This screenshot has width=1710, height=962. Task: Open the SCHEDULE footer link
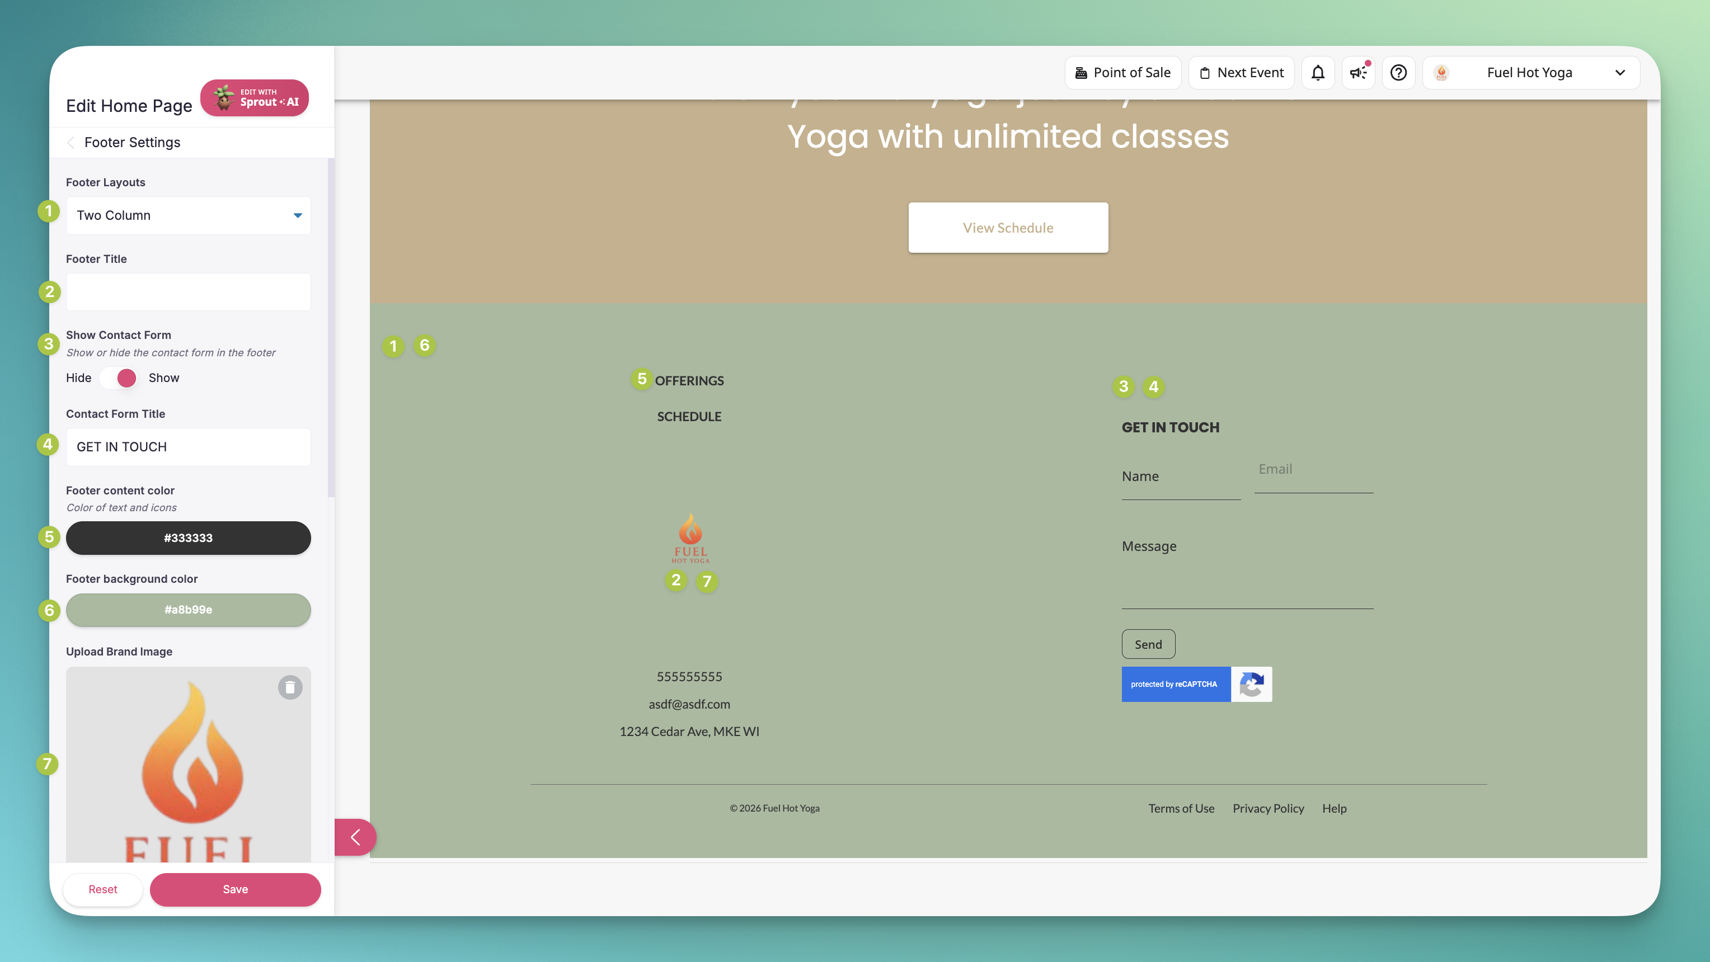coord(689,417)
